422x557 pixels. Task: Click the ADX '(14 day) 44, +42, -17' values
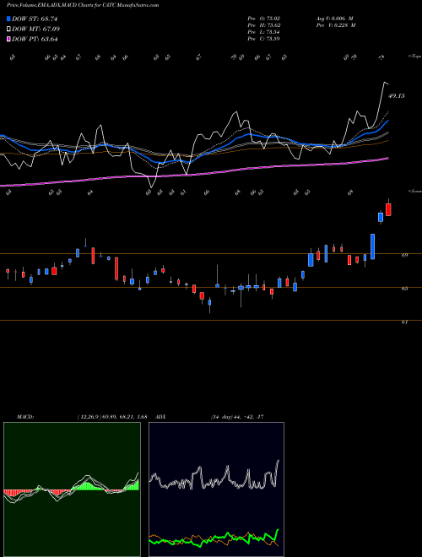coord(237,417)
